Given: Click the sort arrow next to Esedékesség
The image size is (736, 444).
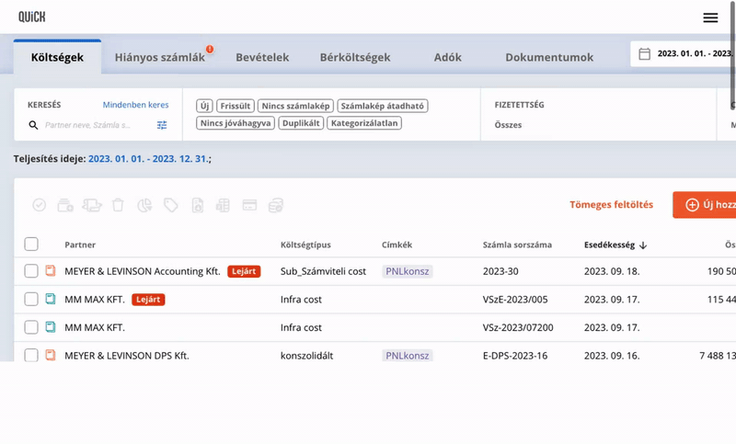Looking at the screenshot, I should click(643, 245).
